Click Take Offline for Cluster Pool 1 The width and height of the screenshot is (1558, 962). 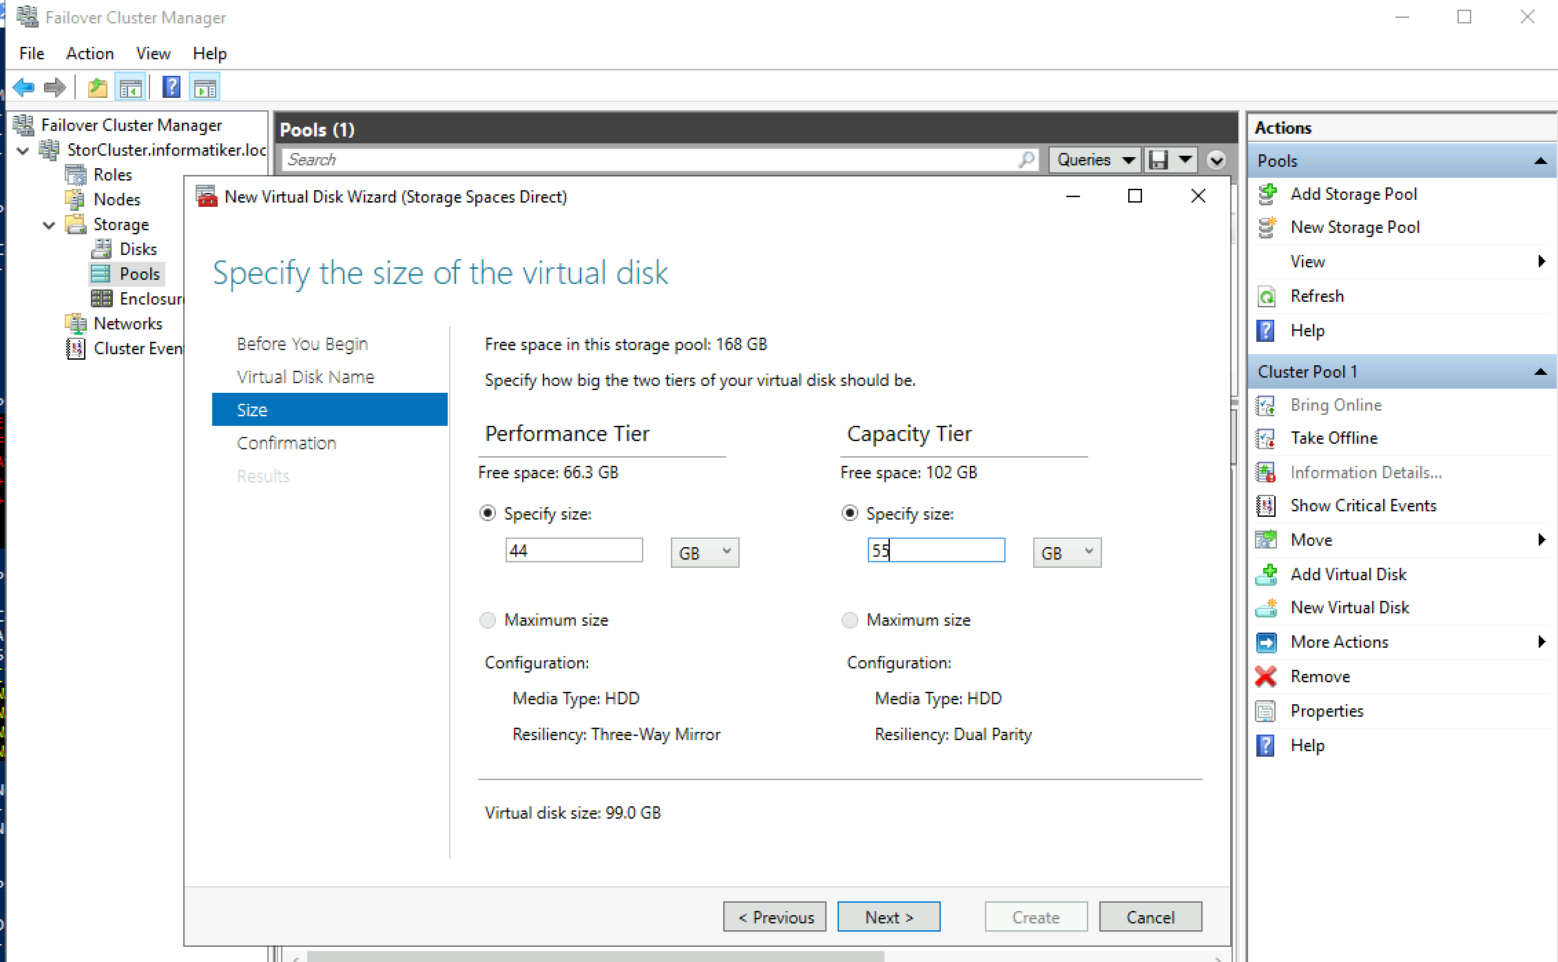(x=1332, y=438)
